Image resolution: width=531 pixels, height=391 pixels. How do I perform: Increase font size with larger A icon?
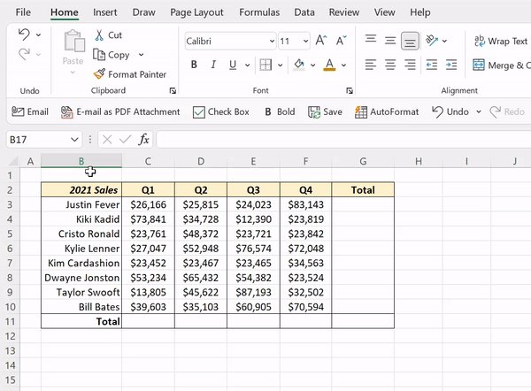tap(321, 41)
